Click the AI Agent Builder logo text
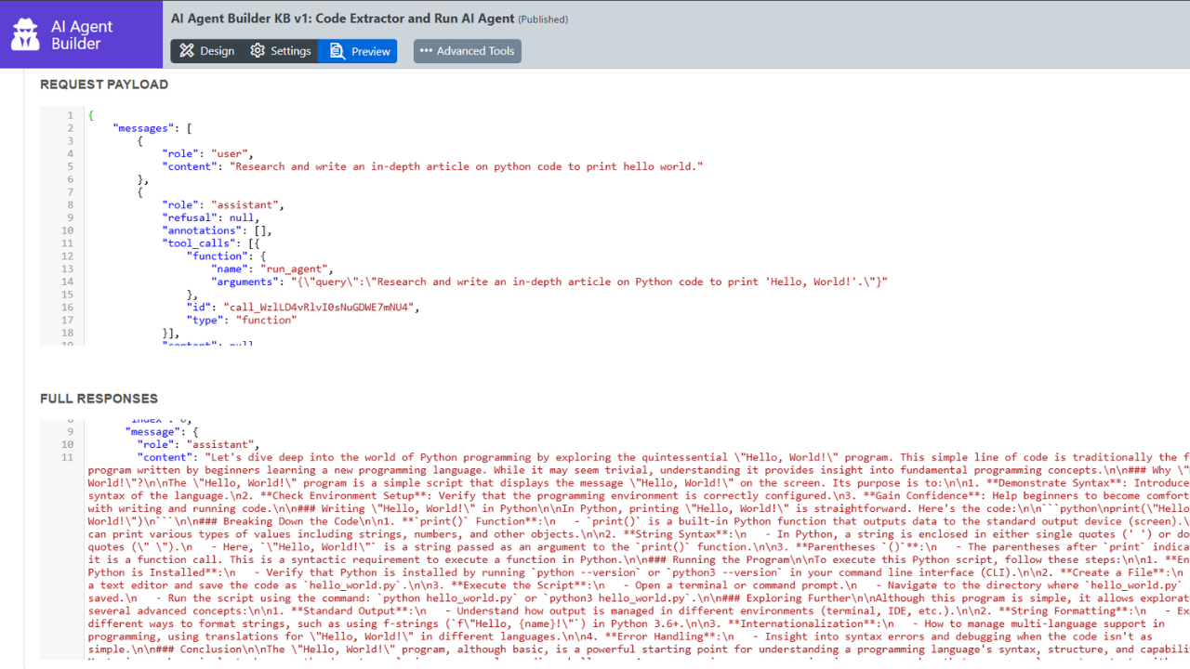 (x=82, y=34)
